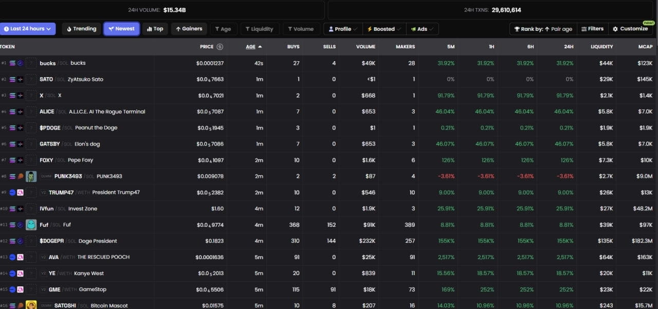Screen dimensions: 658x309
Task: Click the pink Uniswap icon in GME row
Action: pyautogui.click(x=20, y=289)
